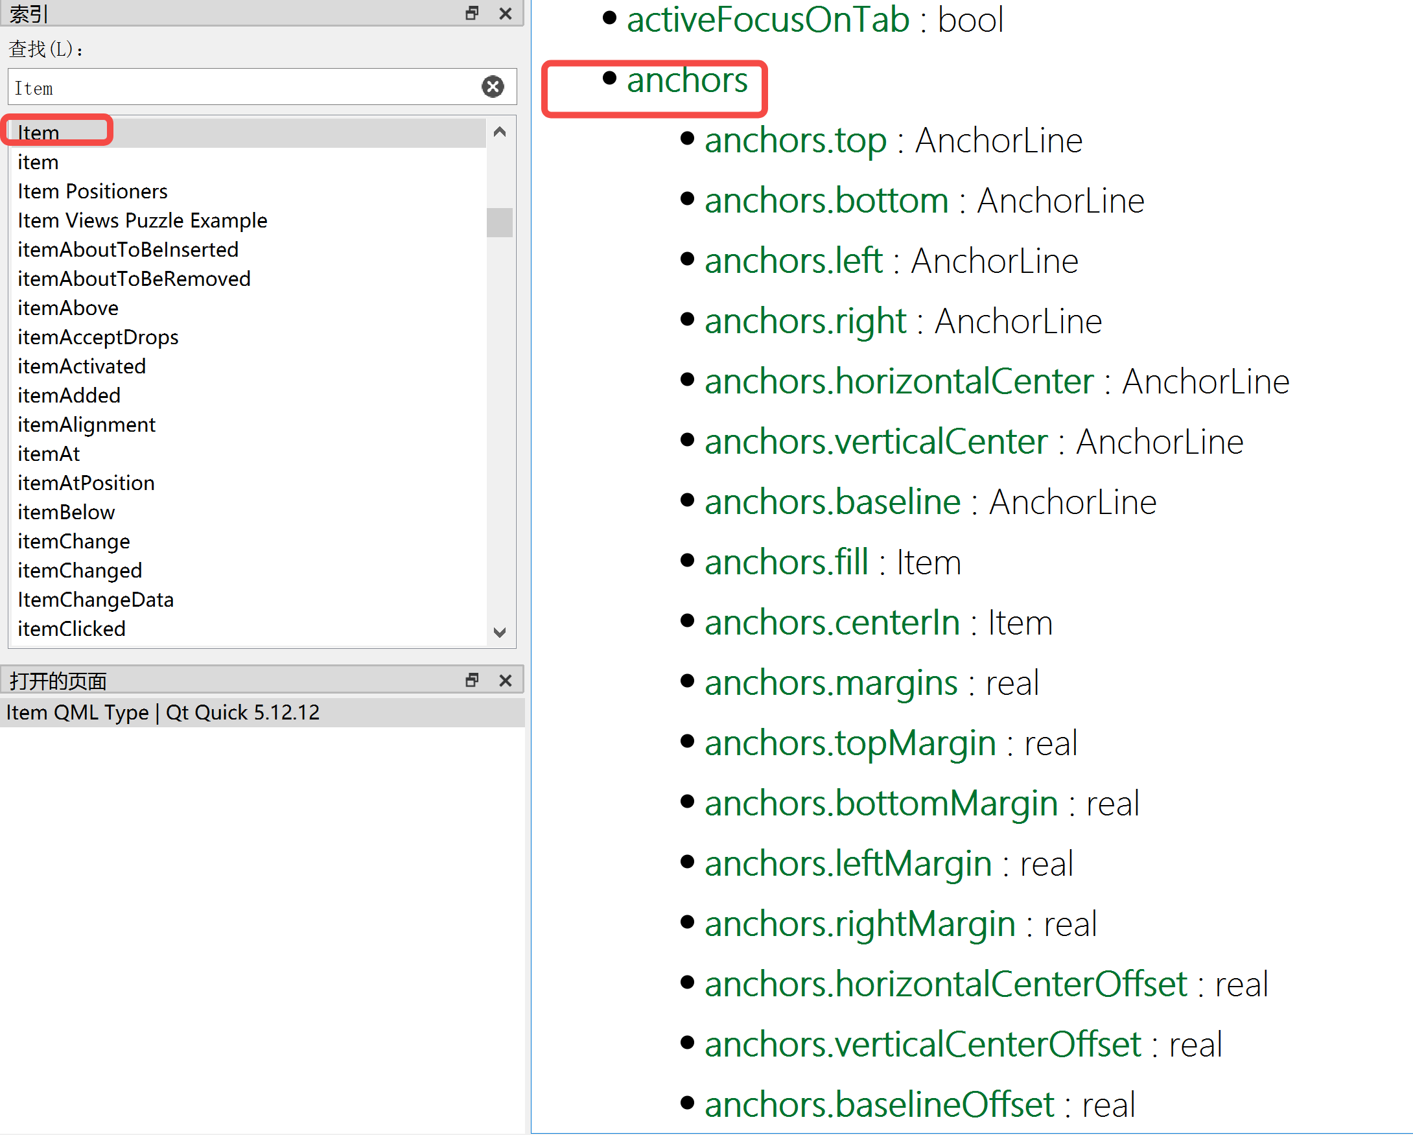The width and height of the screenshot is (1413, 1135).
Task: Open the anchors property link
Action: click(687, 81)
